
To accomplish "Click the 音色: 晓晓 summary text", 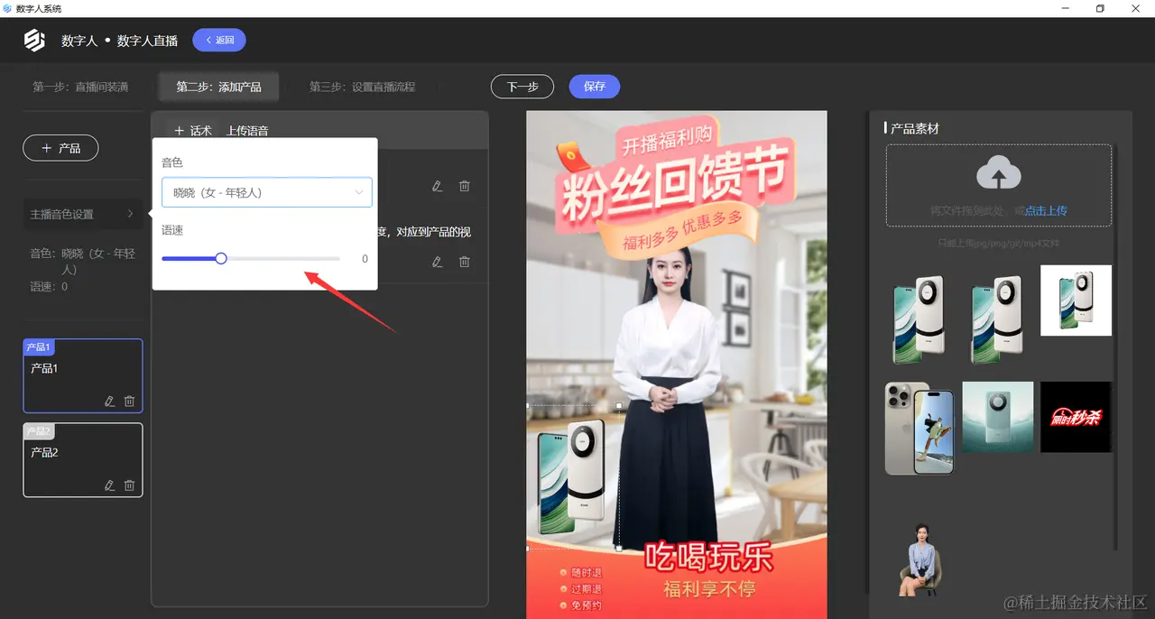I will click(82, 262).
